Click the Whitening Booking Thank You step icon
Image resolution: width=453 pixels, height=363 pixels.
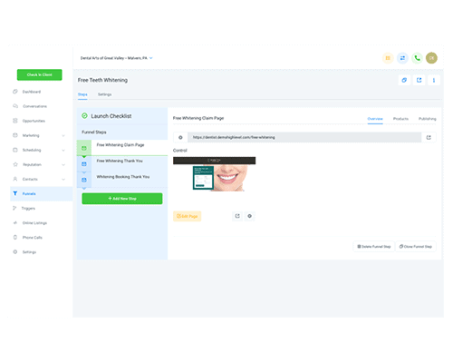pyautogui.click(x=84, y=180)
